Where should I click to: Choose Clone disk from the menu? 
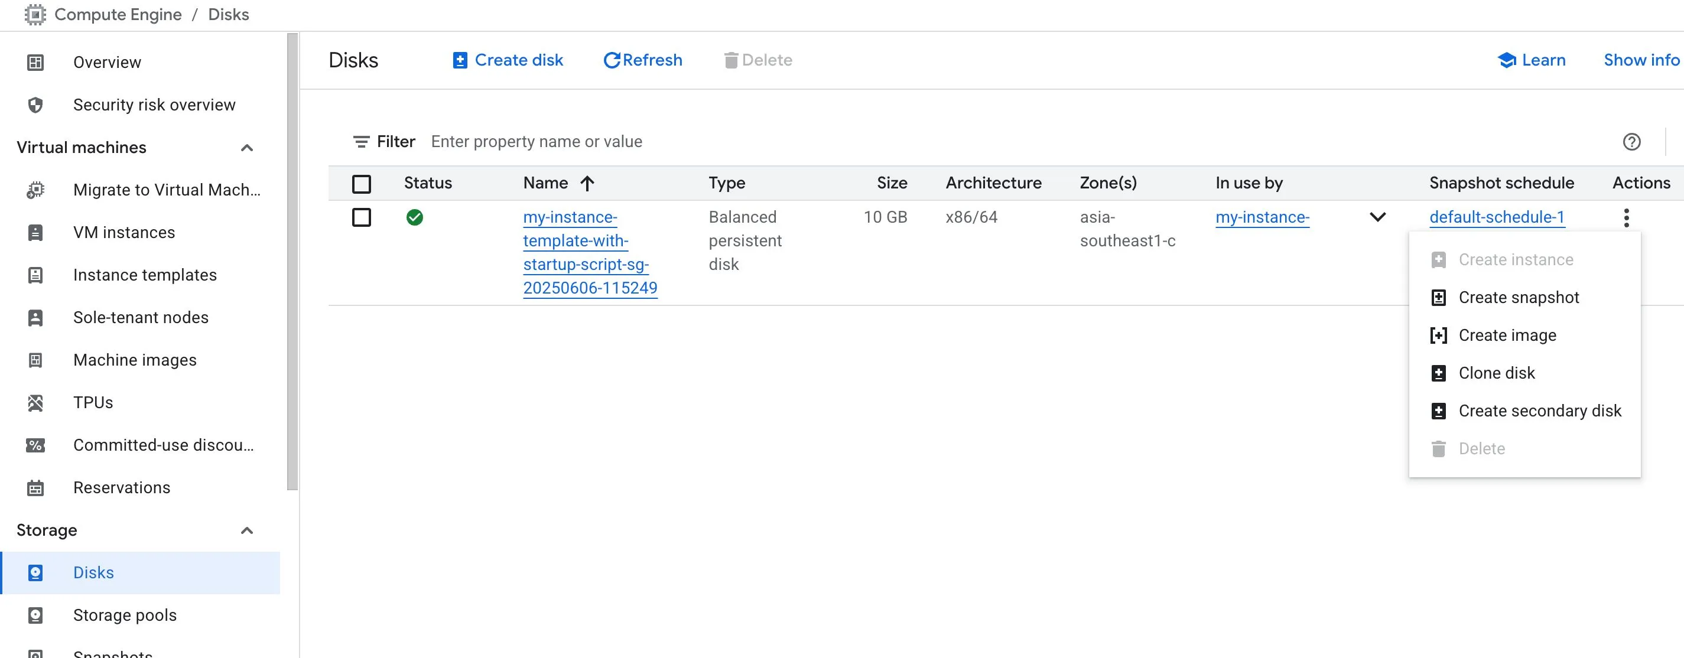coord(1524,374)
